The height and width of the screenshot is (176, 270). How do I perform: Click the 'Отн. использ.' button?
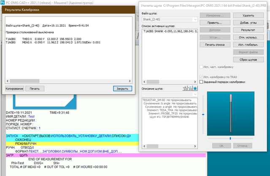248,37
